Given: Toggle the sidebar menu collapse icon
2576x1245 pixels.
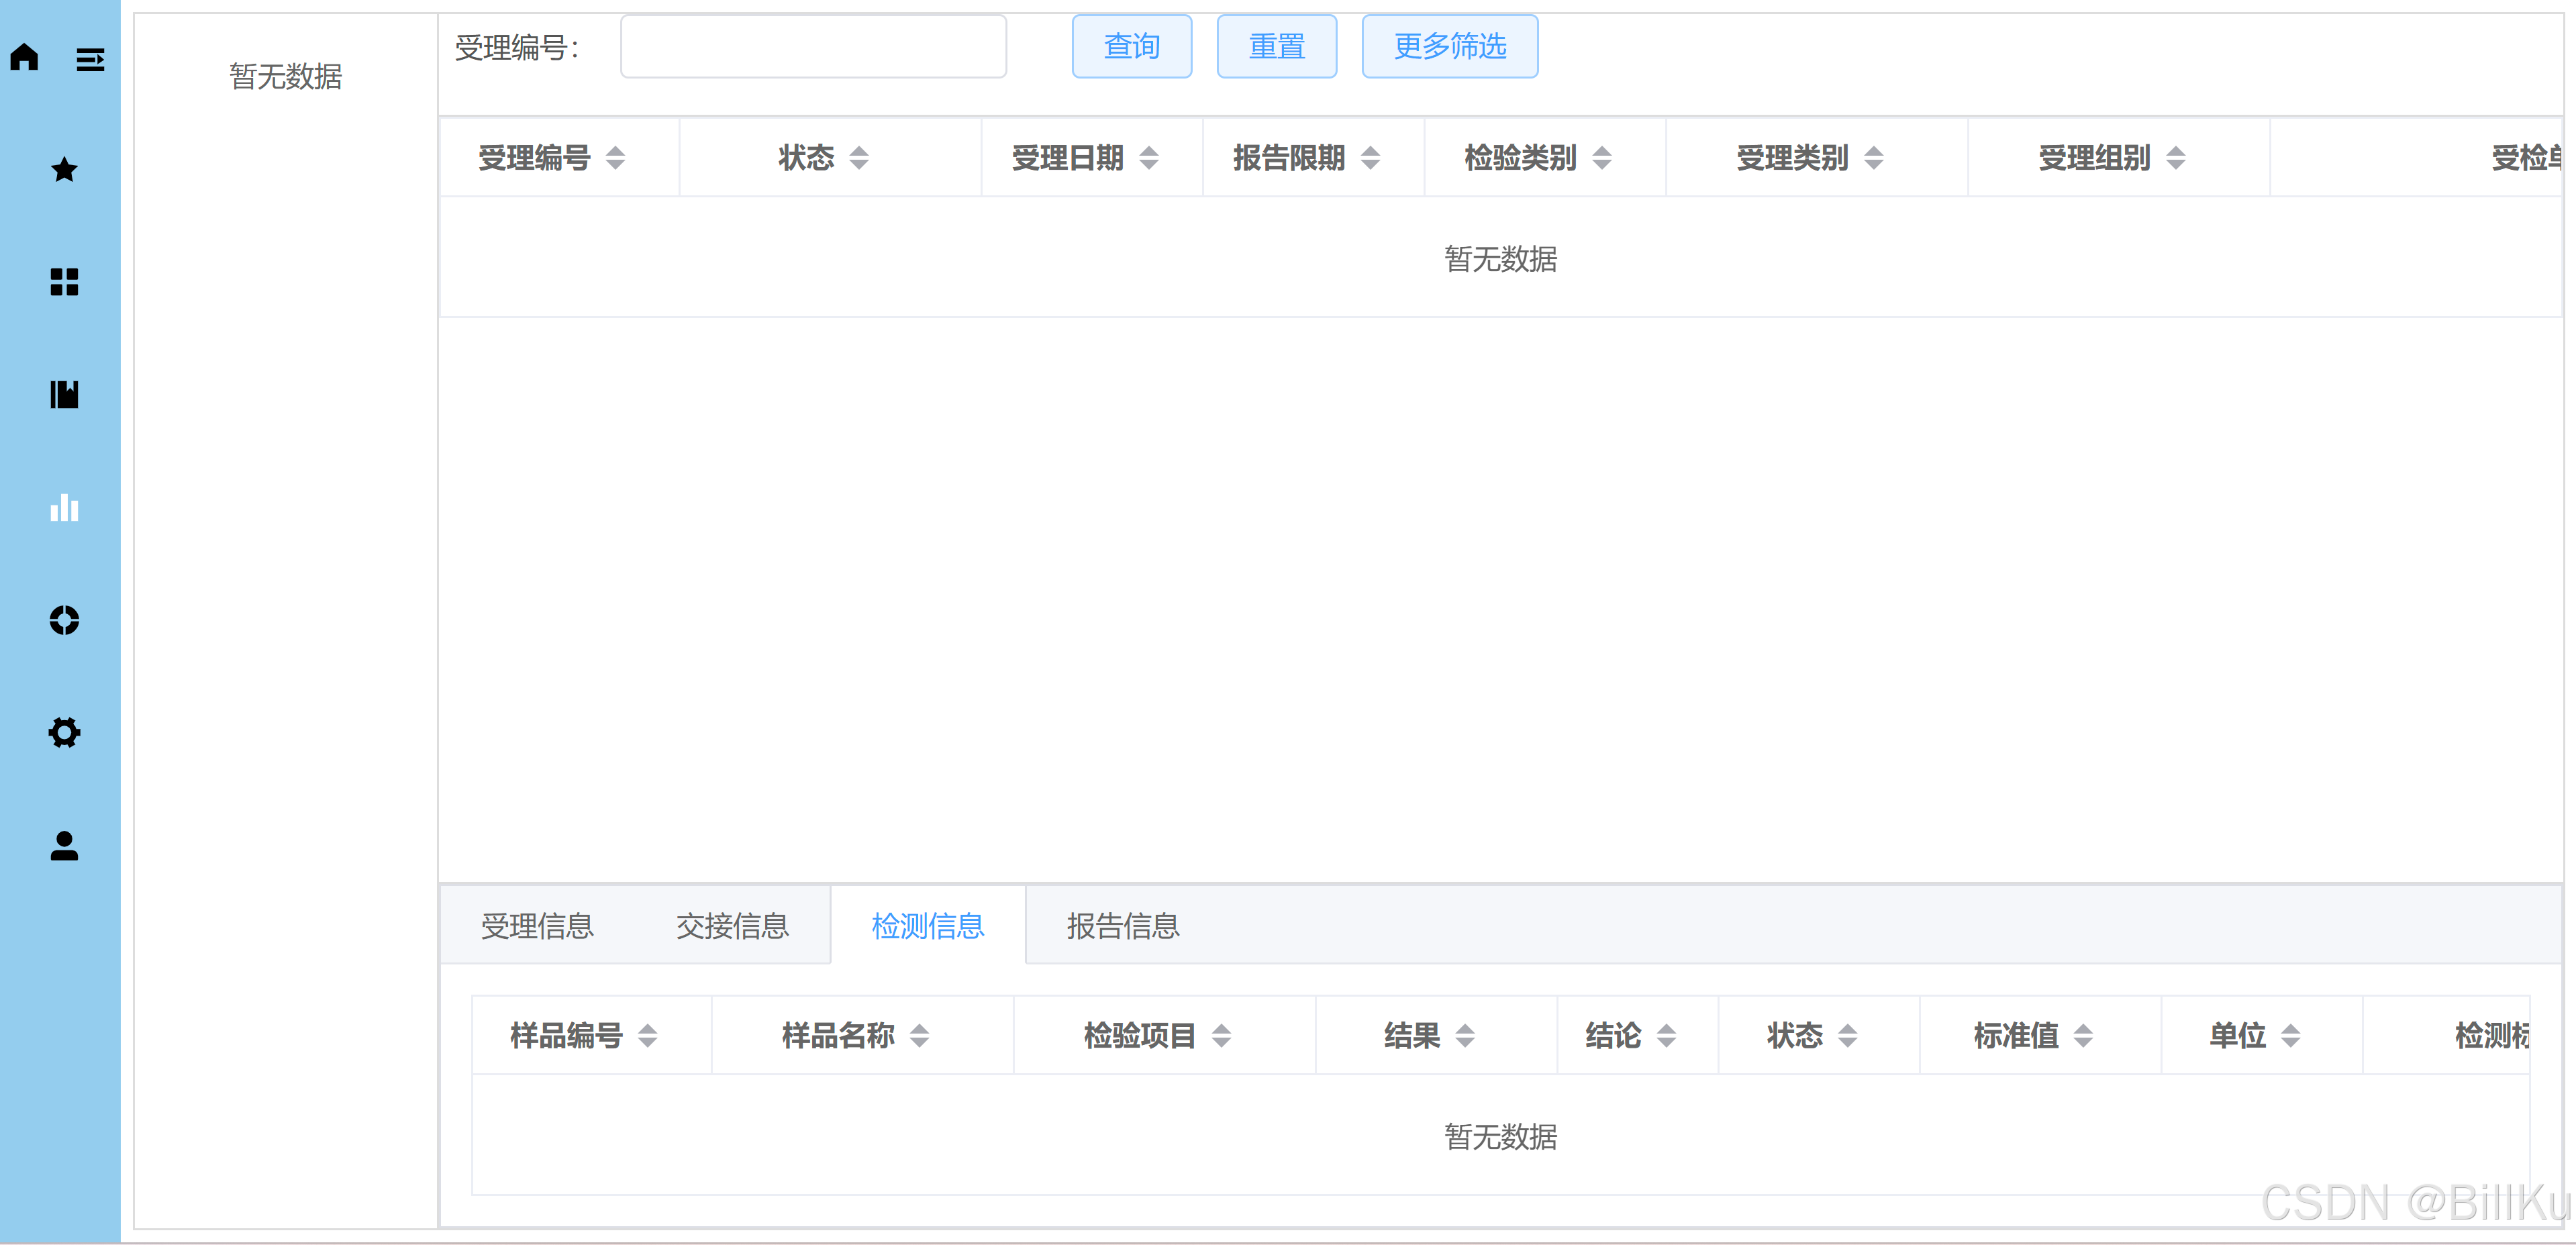Looking at the screenshot, I should (x=90, y=60).
